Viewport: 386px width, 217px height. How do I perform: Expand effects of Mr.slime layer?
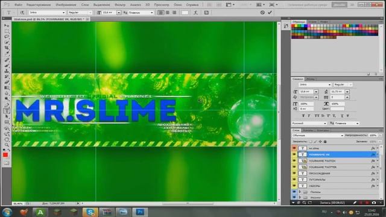point(378,148)
